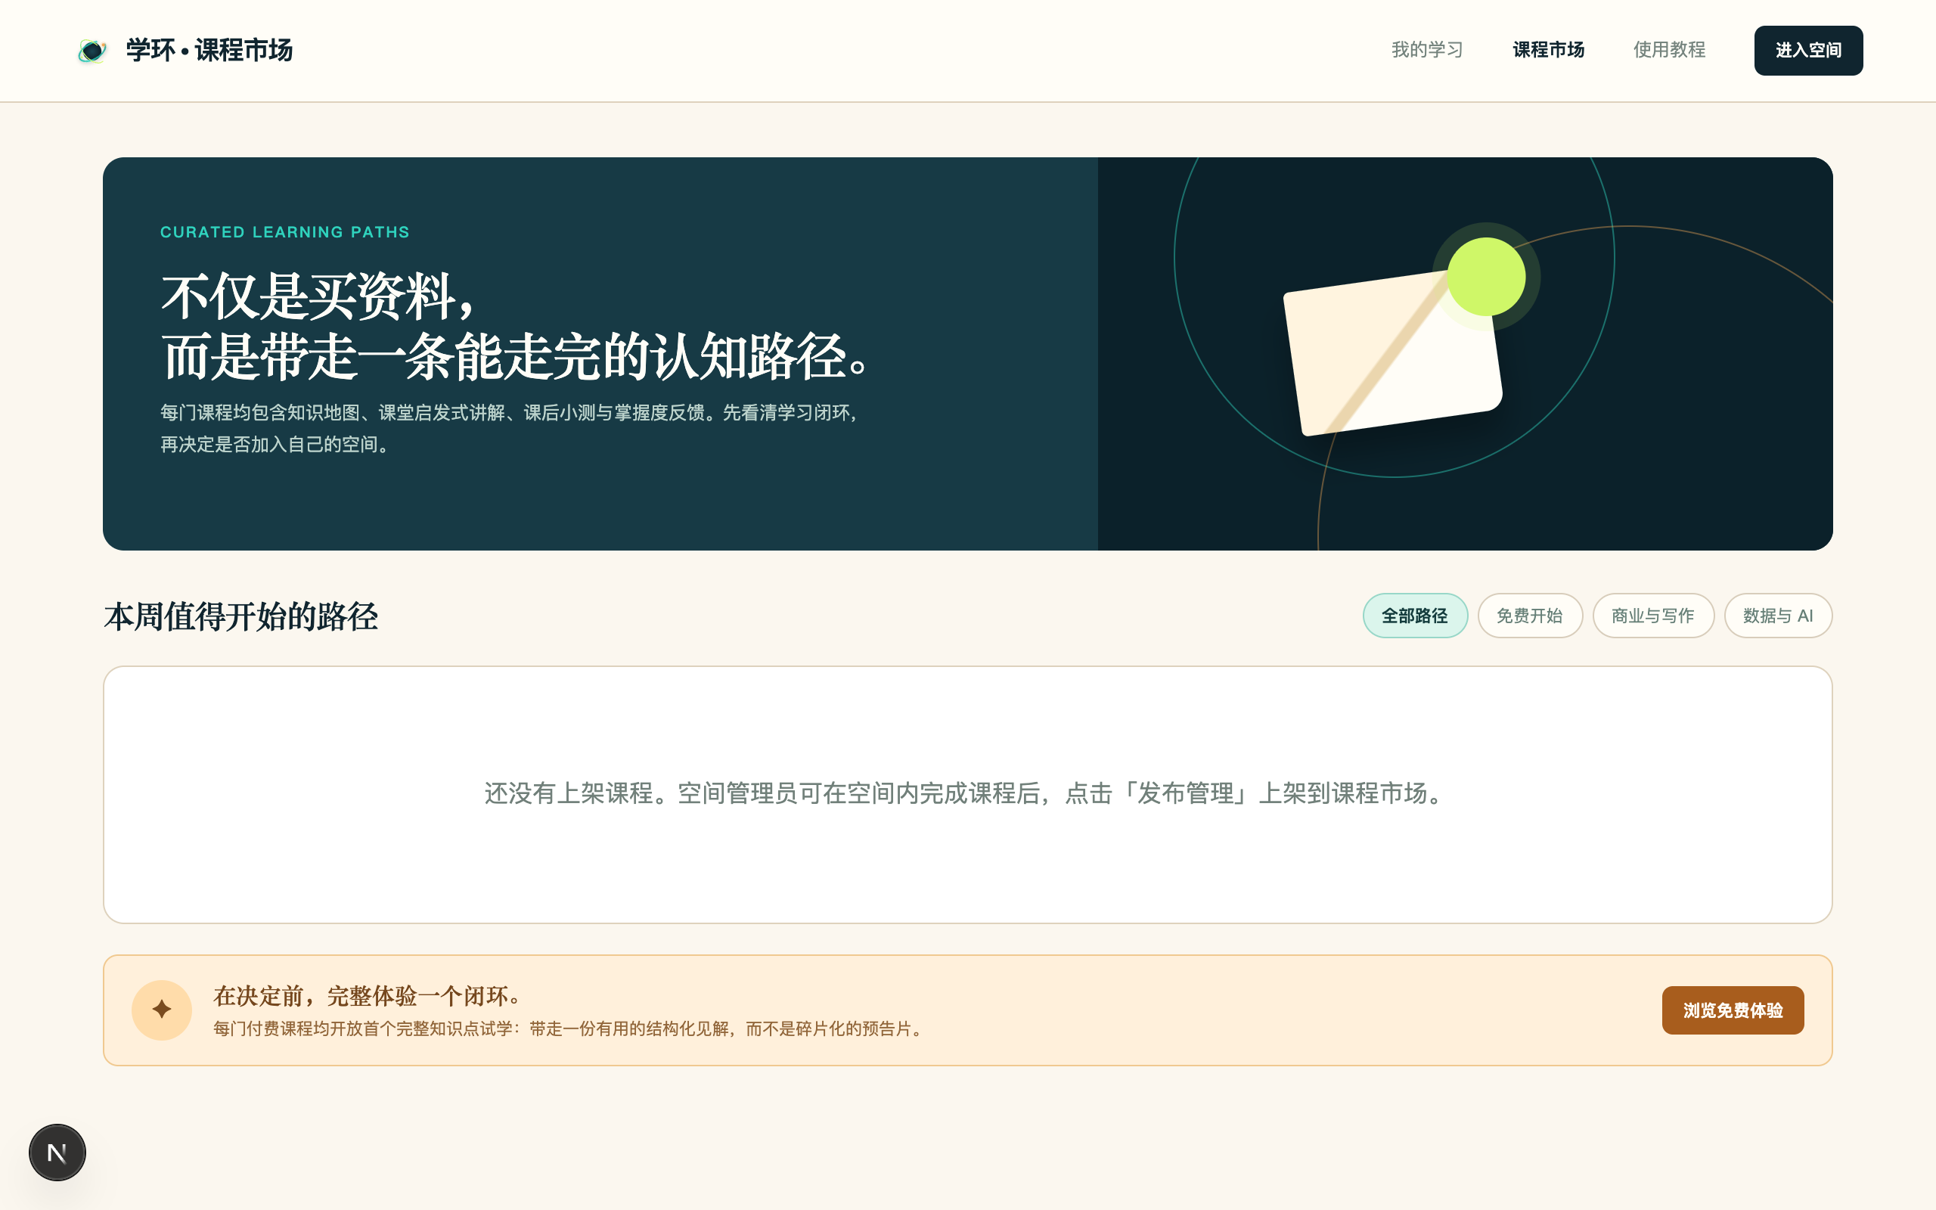Image resolution: width=1936 pixels, height=1210 pixels.
Task: Open 我的学习 in the navigation
Action: (1427, 50)
